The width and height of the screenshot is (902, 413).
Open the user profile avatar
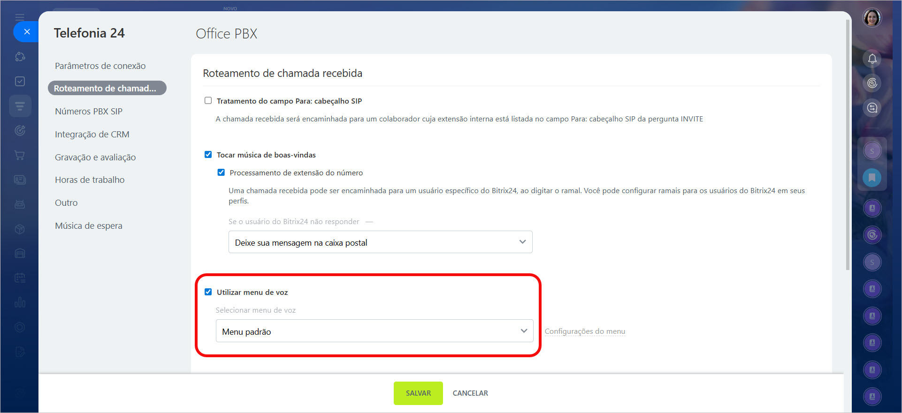(872, 18)
